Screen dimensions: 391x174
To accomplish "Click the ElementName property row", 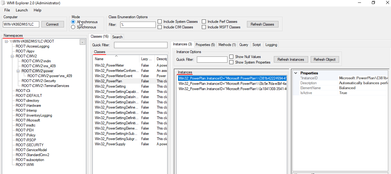I will point(341,88).
